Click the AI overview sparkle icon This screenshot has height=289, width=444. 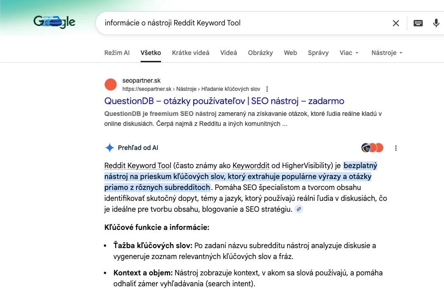click(x=109, y=148)
